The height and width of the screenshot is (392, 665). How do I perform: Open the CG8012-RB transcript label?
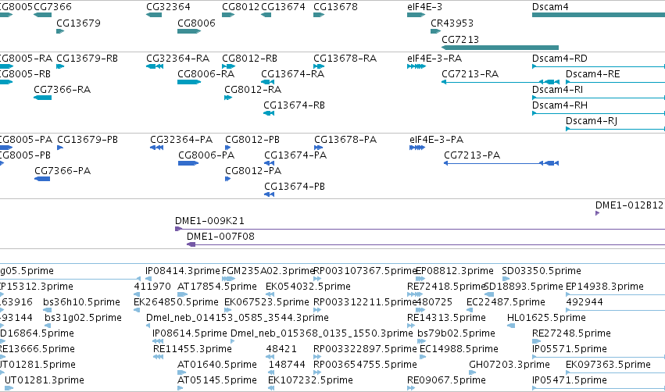tap(249, 58)
